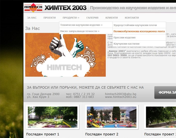Open Последен проект 2 playground photo

click(x=111, y=117)
